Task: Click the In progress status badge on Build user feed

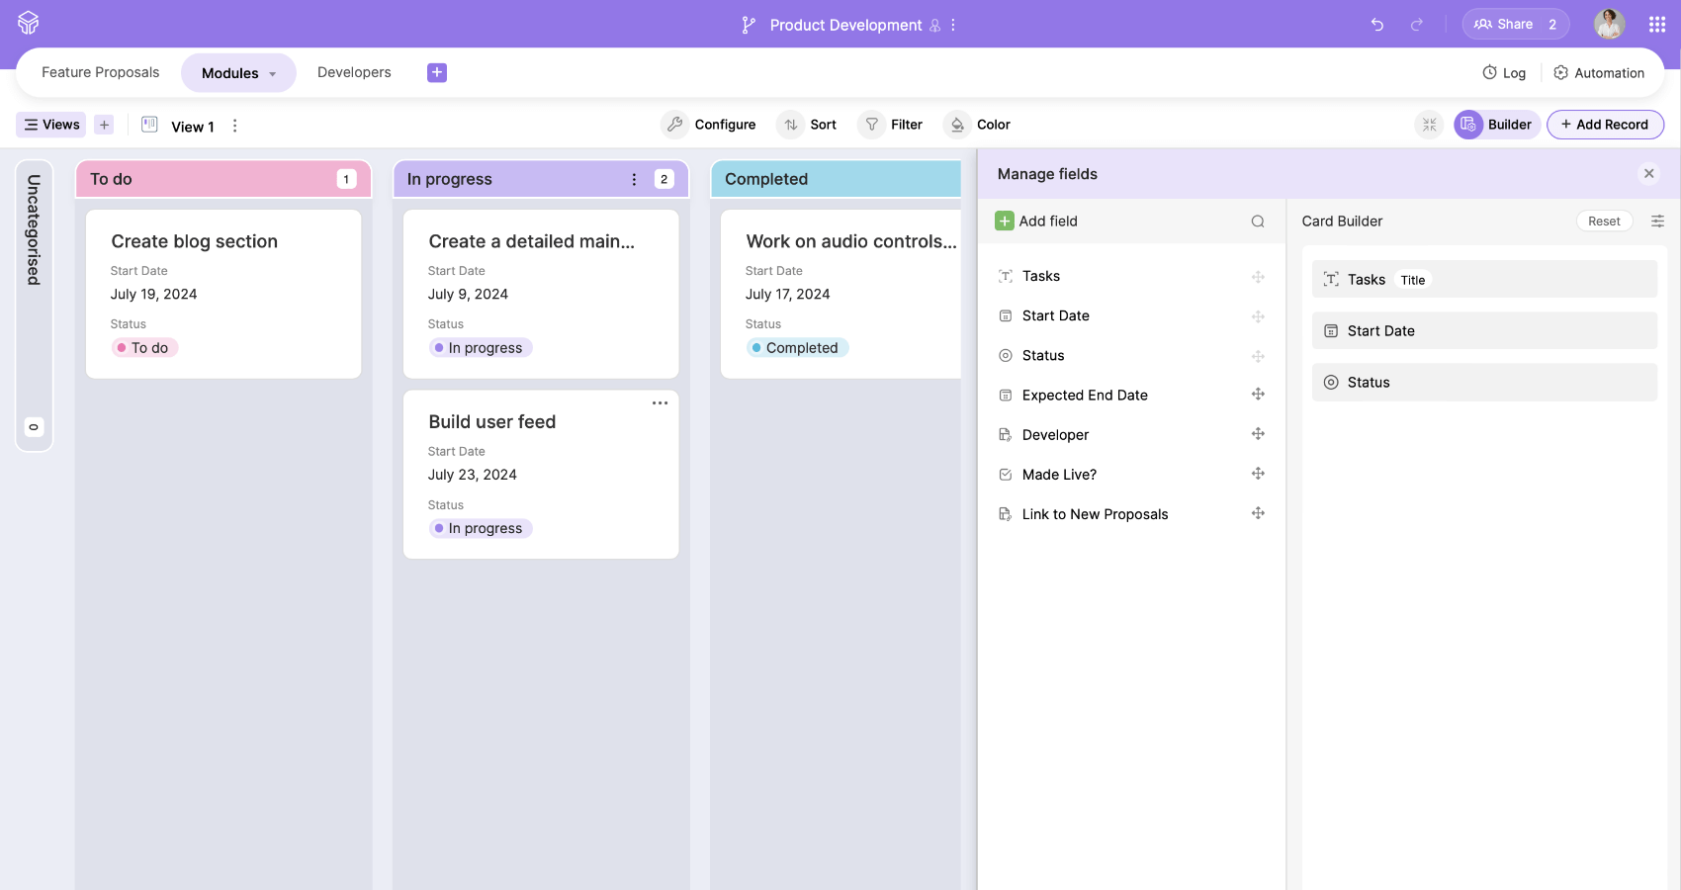Action: click(480, 528)
